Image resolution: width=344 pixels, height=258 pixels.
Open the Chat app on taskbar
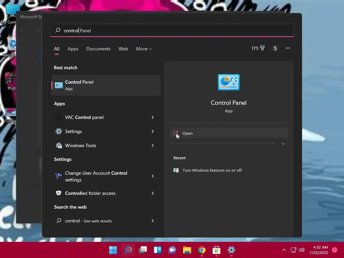point(172,250)
